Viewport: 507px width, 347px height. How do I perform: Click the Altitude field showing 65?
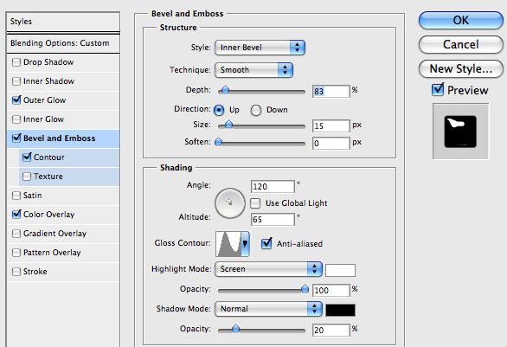coord(273,220)
